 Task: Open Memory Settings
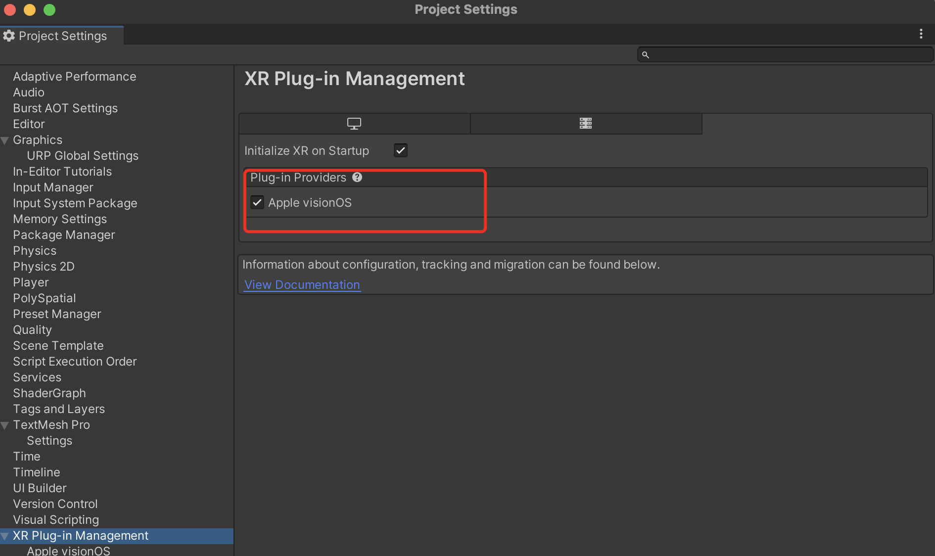[60, 219]
